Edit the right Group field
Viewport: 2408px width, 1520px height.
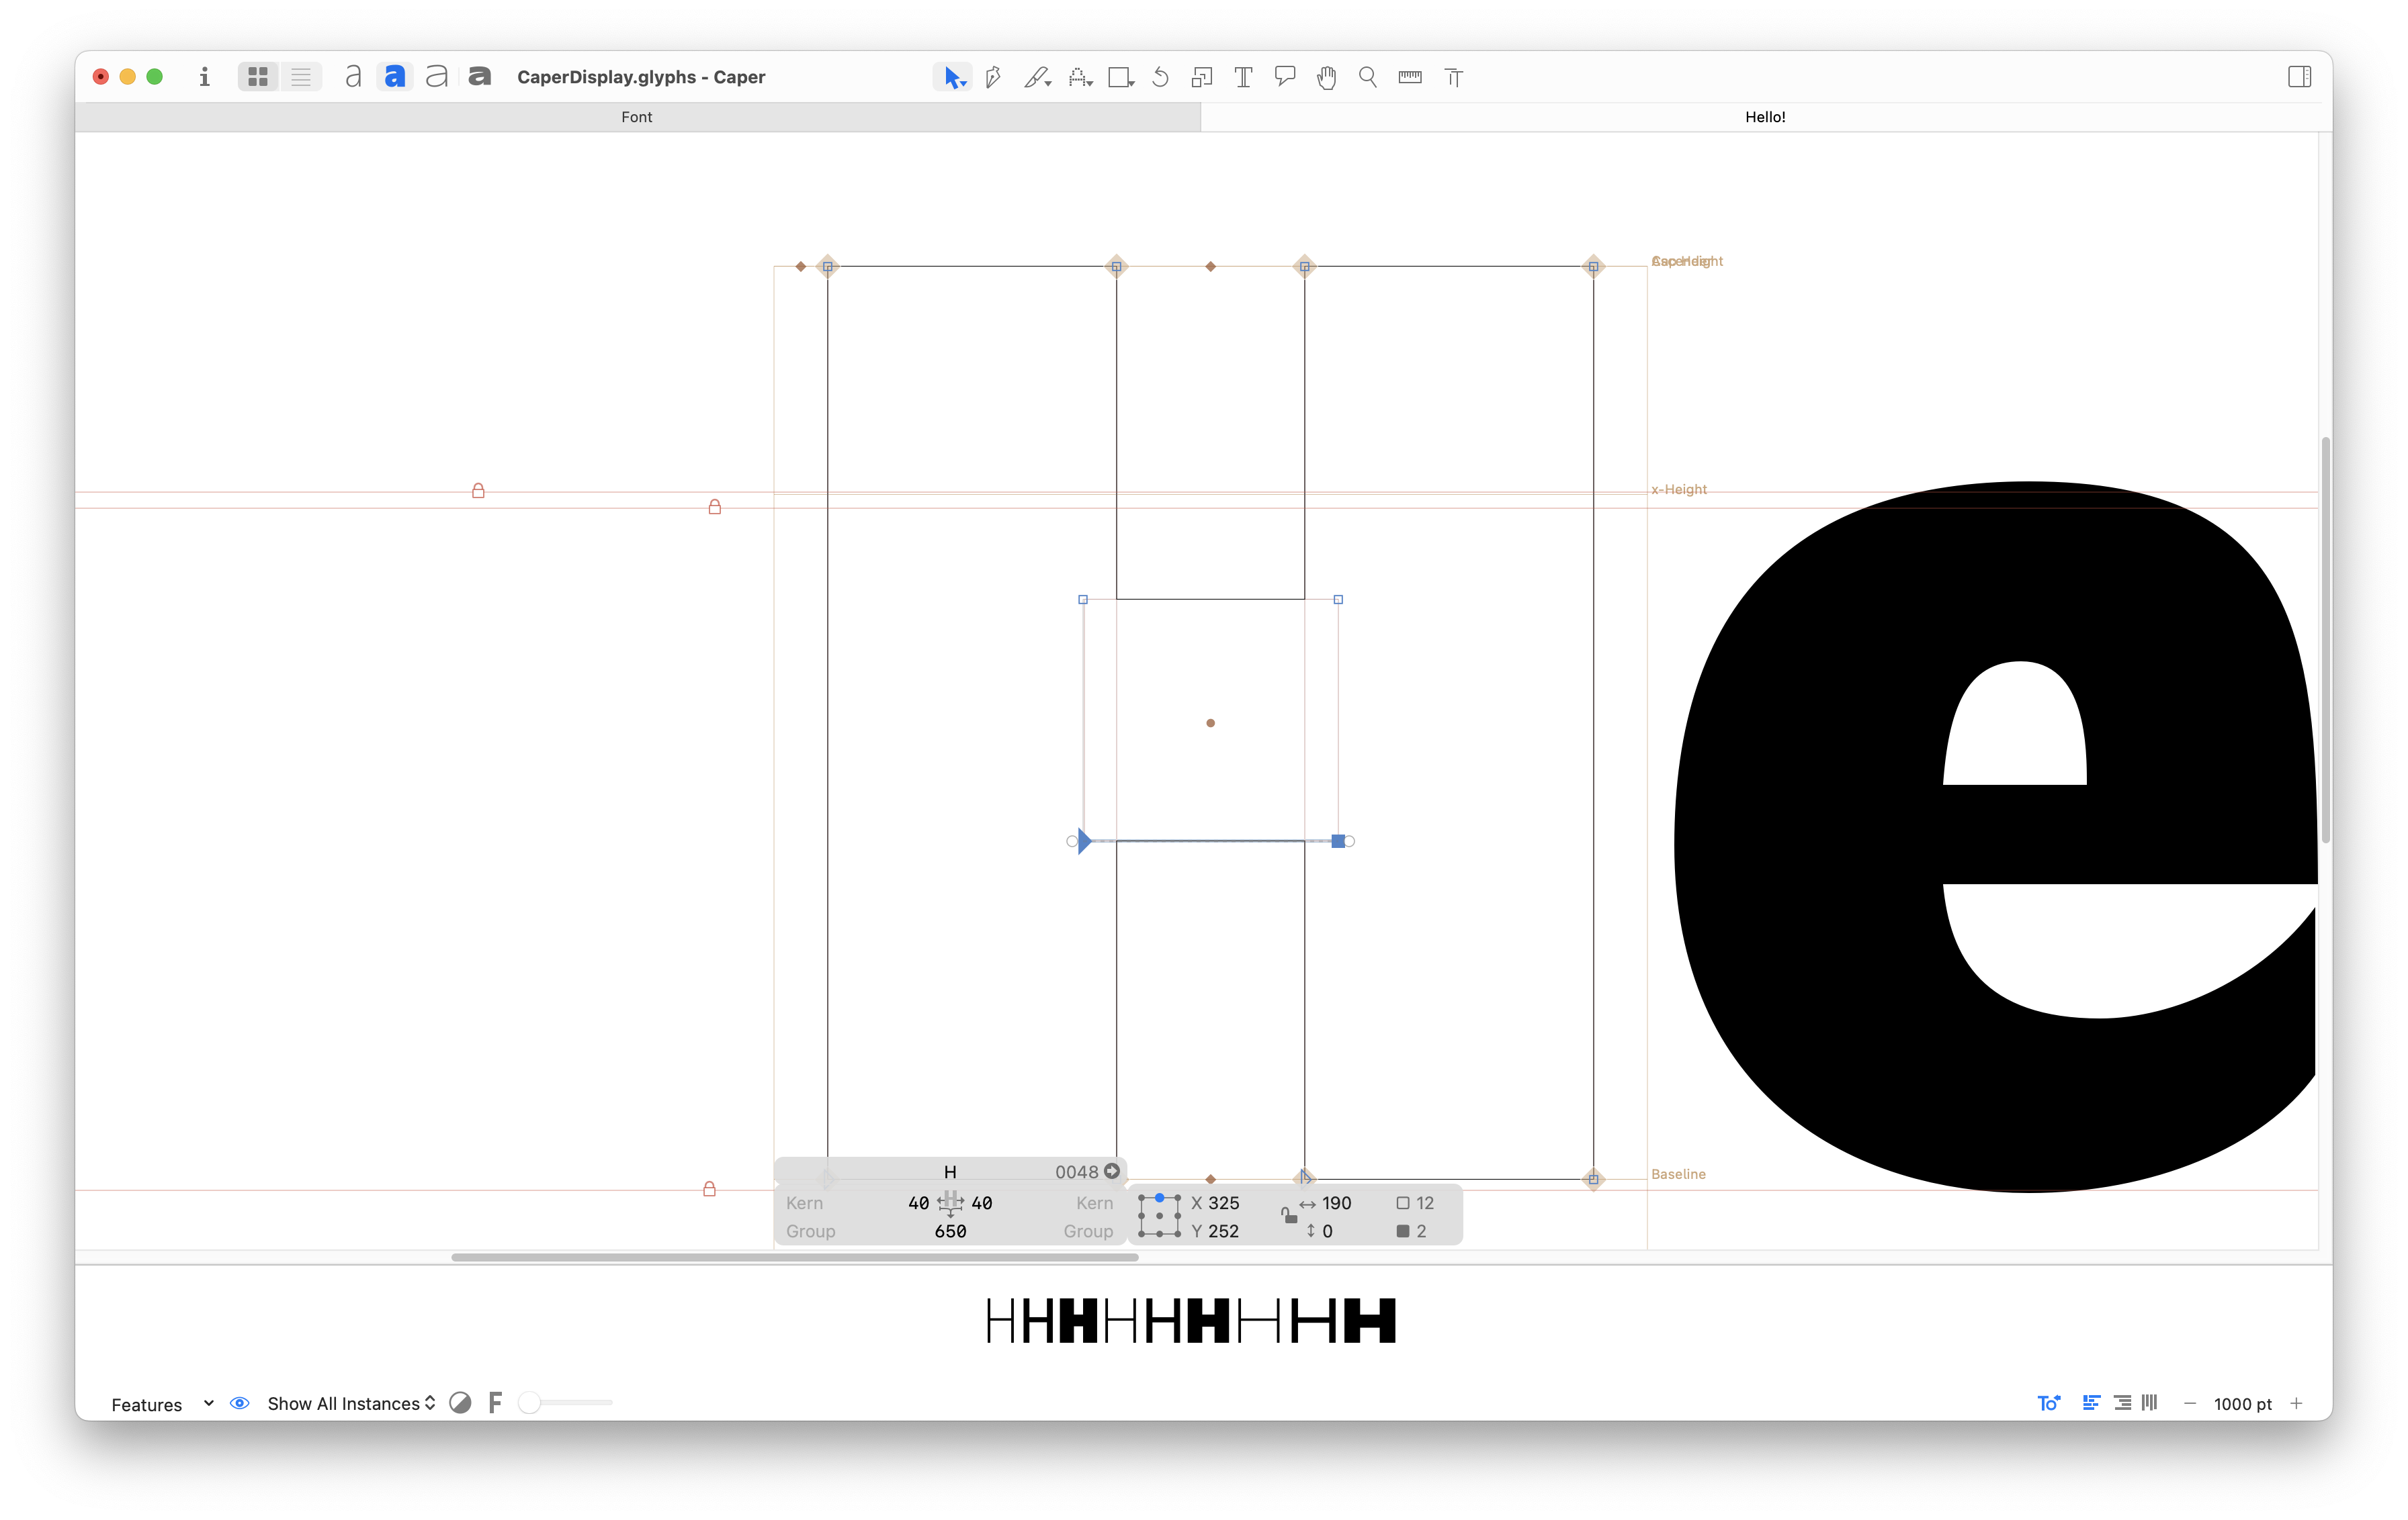(x=1088, y=1231)
